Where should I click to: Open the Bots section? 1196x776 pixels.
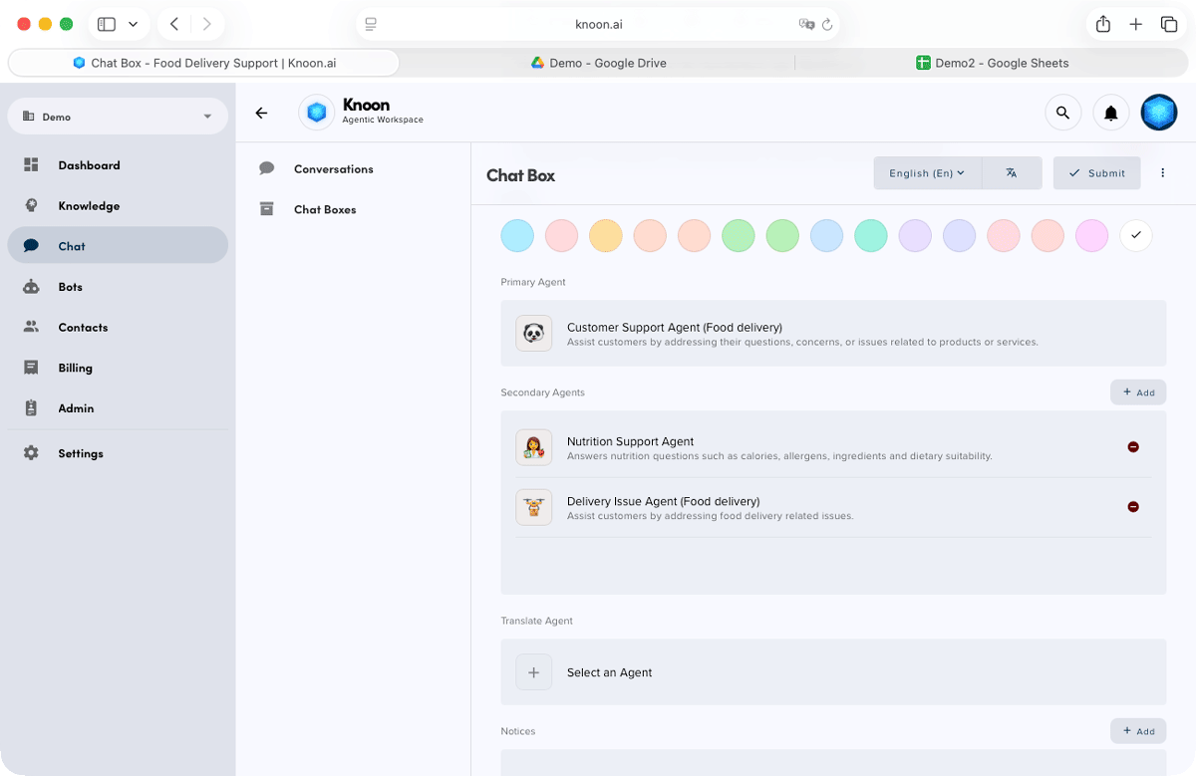[x=70, y=286]
